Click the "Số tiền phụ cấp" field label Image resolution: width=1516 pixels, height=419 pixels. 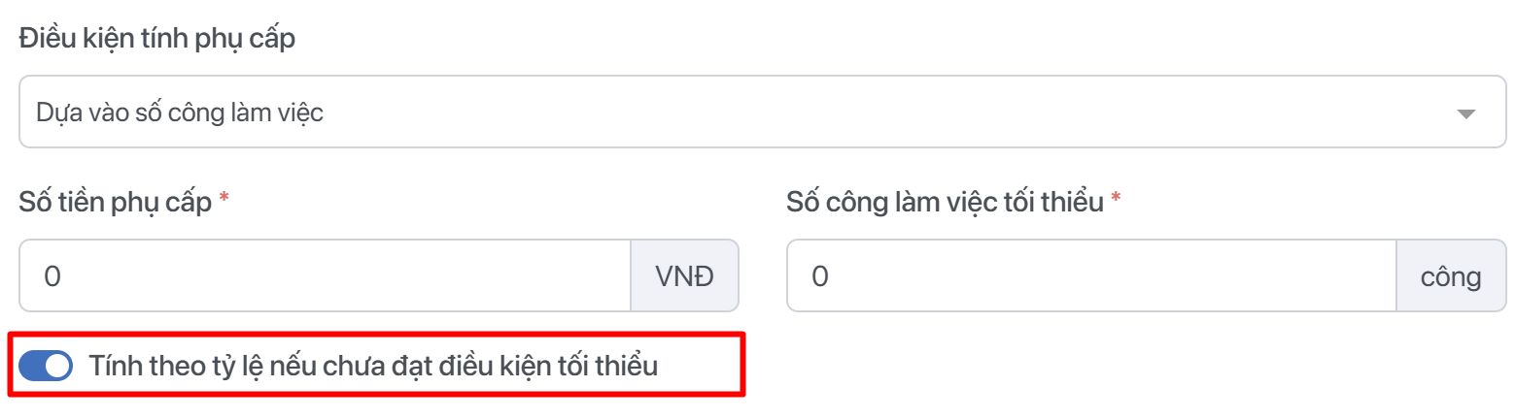pos(115,203)
